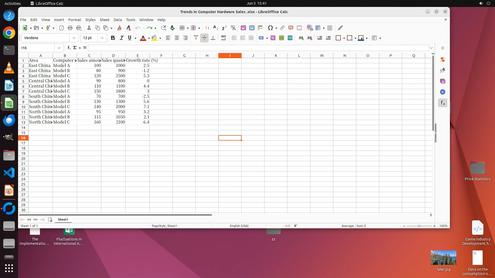
Task: Click the Sort Ascending icon
Action: click(216, 28)
